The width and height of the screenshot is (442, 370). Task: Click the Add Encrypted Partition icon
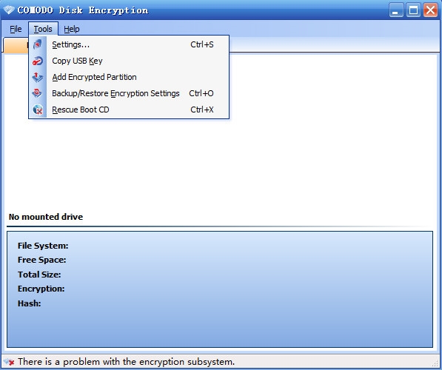click(x=38, y=77)
